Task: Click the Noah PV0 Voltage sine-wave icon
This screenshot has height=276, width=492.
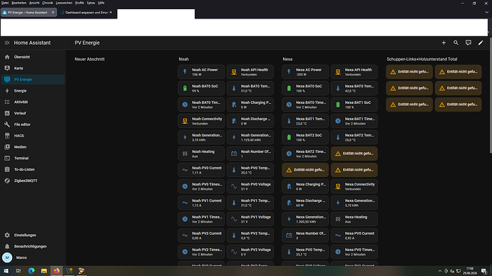Action: coord(234,186)
